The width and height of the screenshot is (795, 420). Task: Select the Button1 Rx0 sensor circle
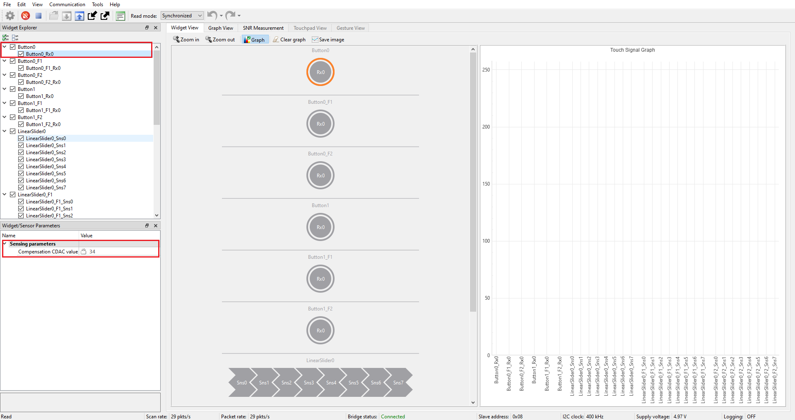tap(320, 227)
